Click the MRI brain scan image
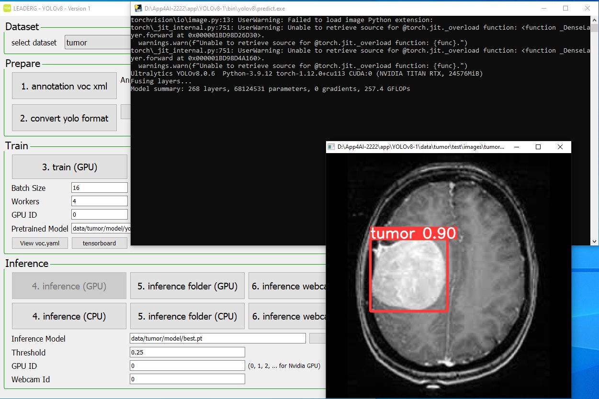 pos(449,276)
